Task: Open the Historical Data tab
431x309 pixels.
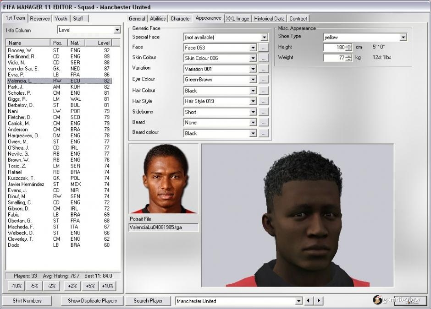Action: pos(269,19)
